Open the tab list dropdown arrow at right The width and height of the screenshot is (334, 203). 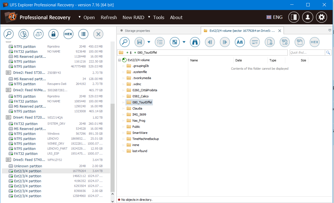pos(330,30)
